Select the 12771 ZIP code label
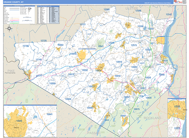Image resolution: width=189 pixels, height=138 pixels. pyautogui.click(x=38, y=76)
